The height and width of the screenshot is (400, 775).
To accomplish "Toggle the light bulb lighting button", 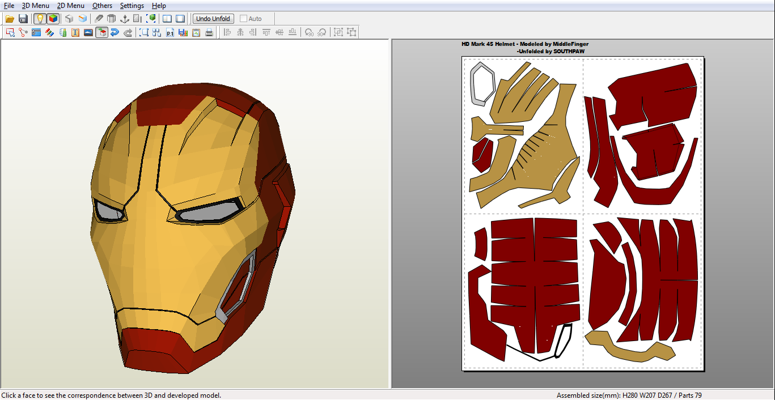I will tap(40, 19).
